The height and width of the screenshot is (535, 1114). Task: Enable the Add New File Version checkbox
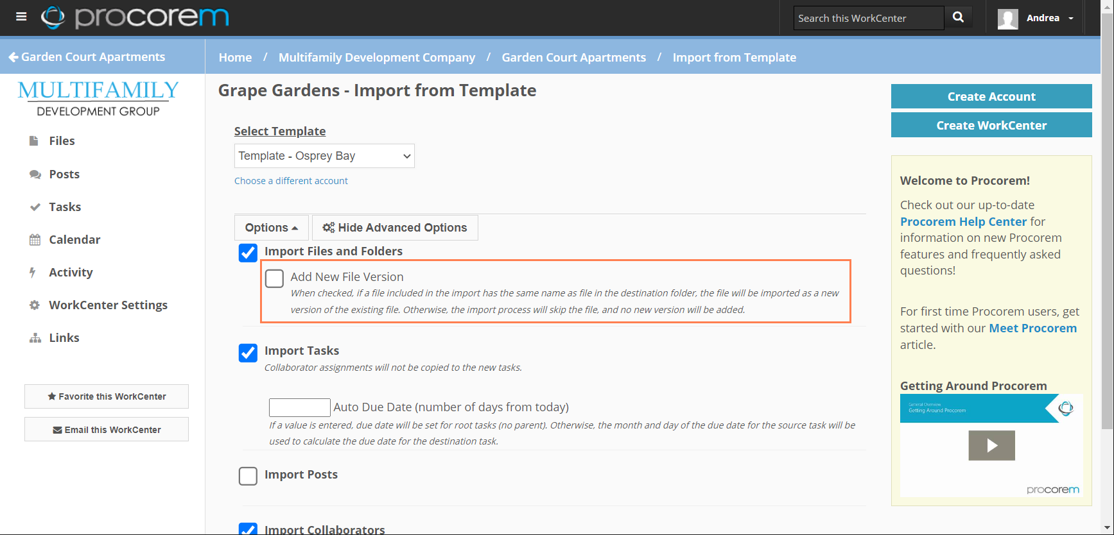(274, 278)
